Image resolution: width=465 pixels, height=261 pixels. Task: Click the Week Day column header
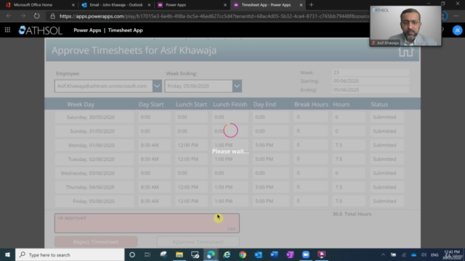(x=81, y=104)
